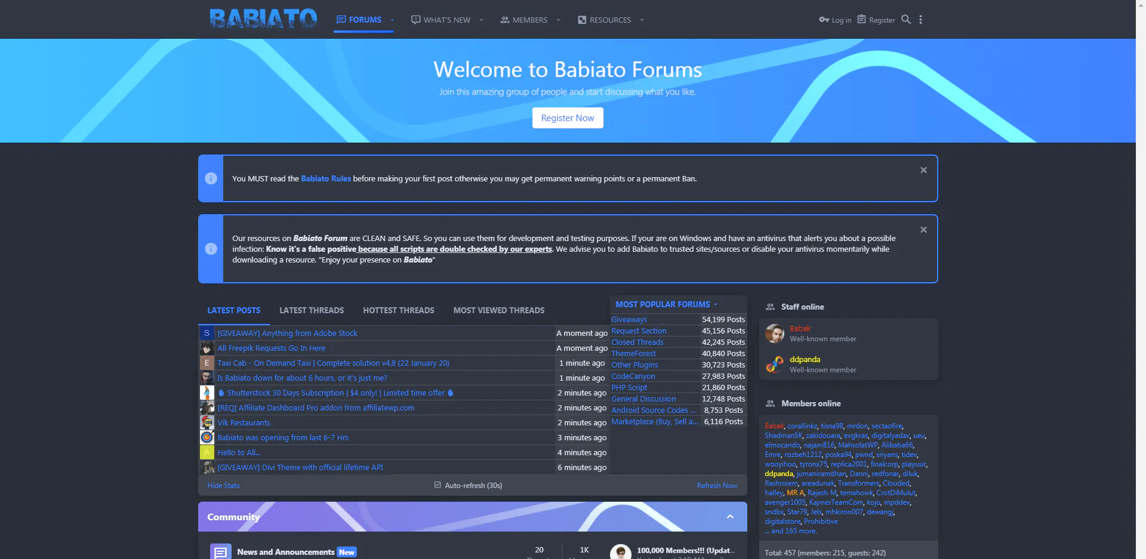Click the What's New icon
This screenshot has height=559, width=1146.
click(x=415, y=20)
